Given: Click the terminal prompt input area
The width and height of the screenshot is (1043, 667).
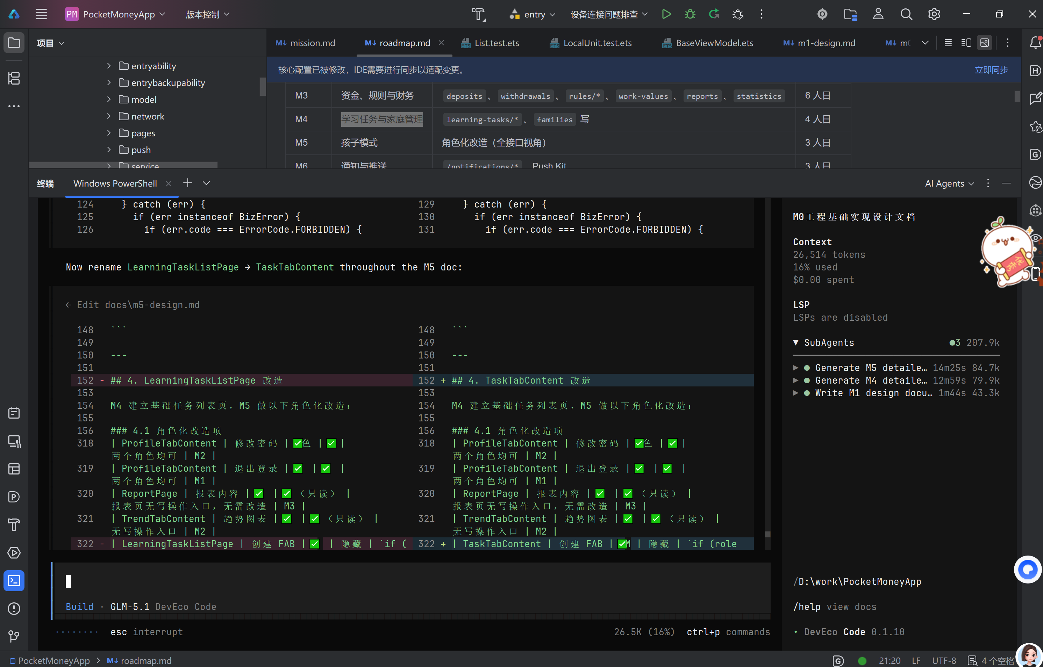Looking at the screenshot, I should click(x=412, y=582).
